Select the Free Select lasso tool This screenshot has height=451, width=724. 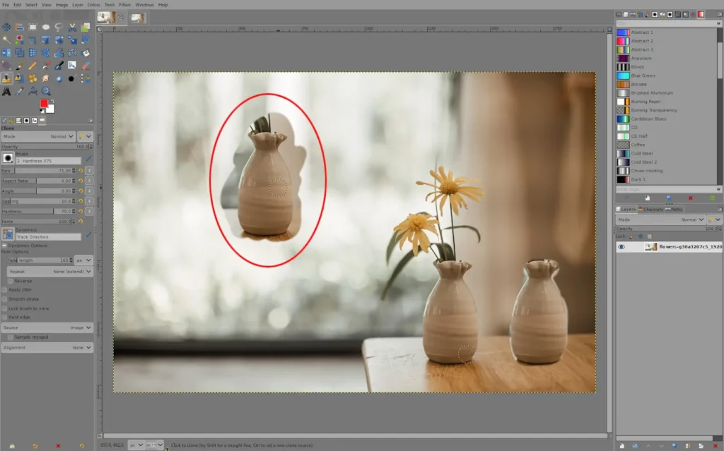point(59,28)
